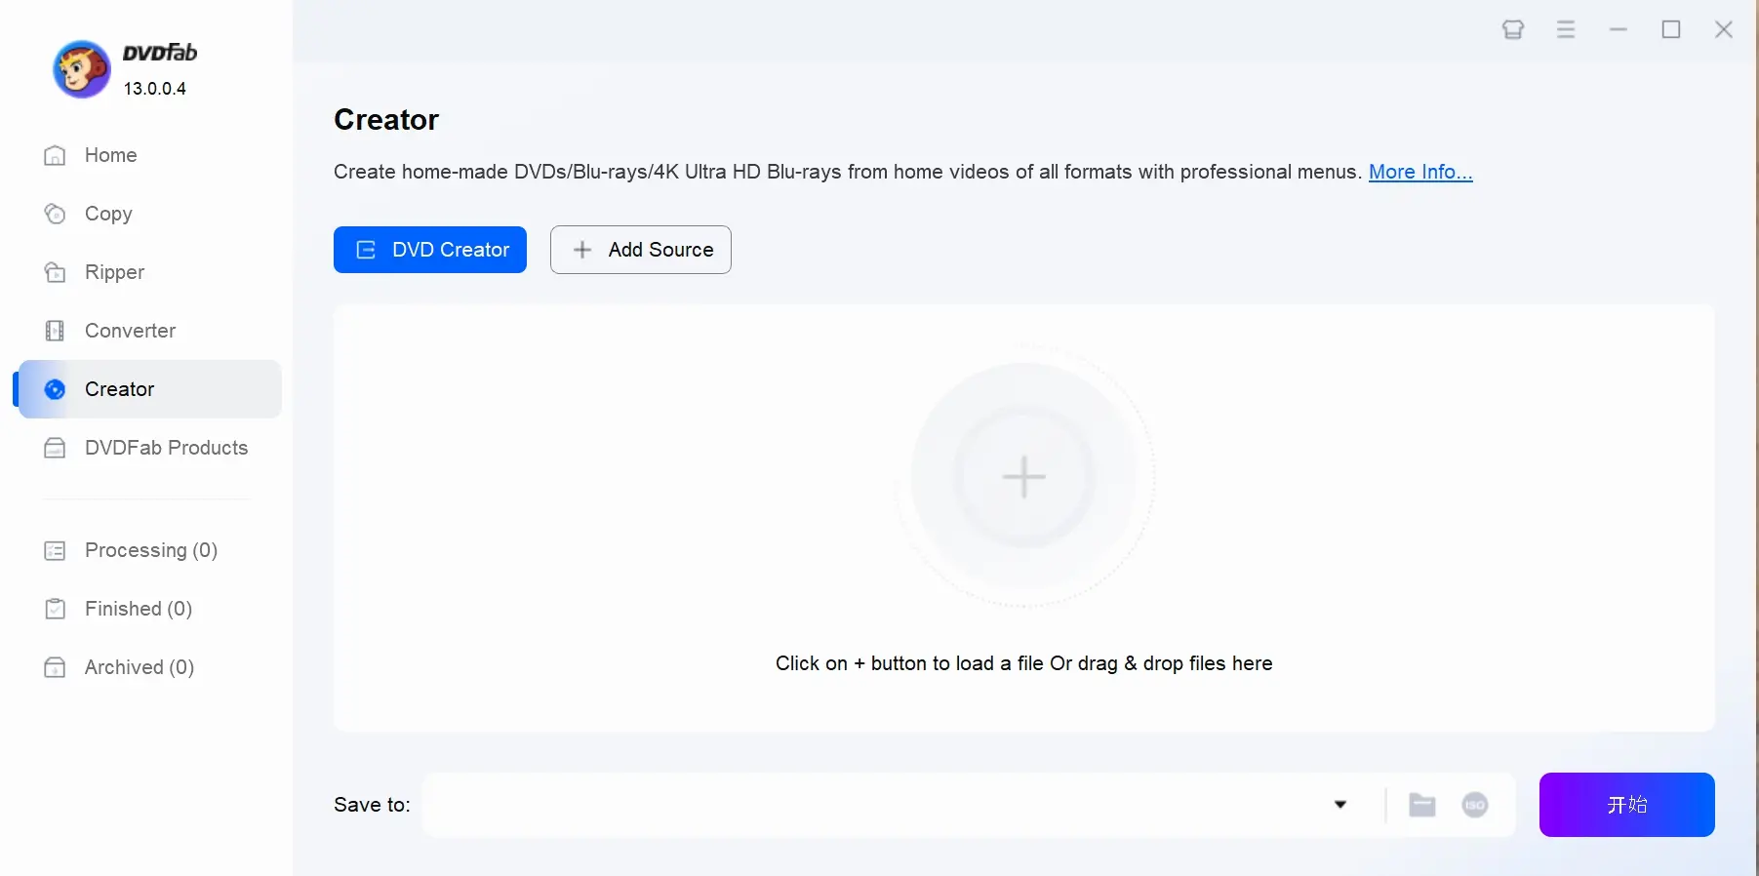Show Finished (0) tasks
Screen dimensions: 1759x876
149,609
